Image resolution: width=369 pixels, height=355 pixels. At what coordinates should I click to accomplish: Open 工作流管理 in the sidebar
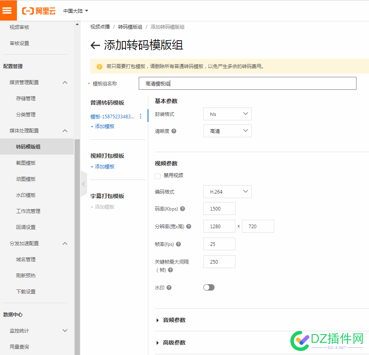pos(28,211)
